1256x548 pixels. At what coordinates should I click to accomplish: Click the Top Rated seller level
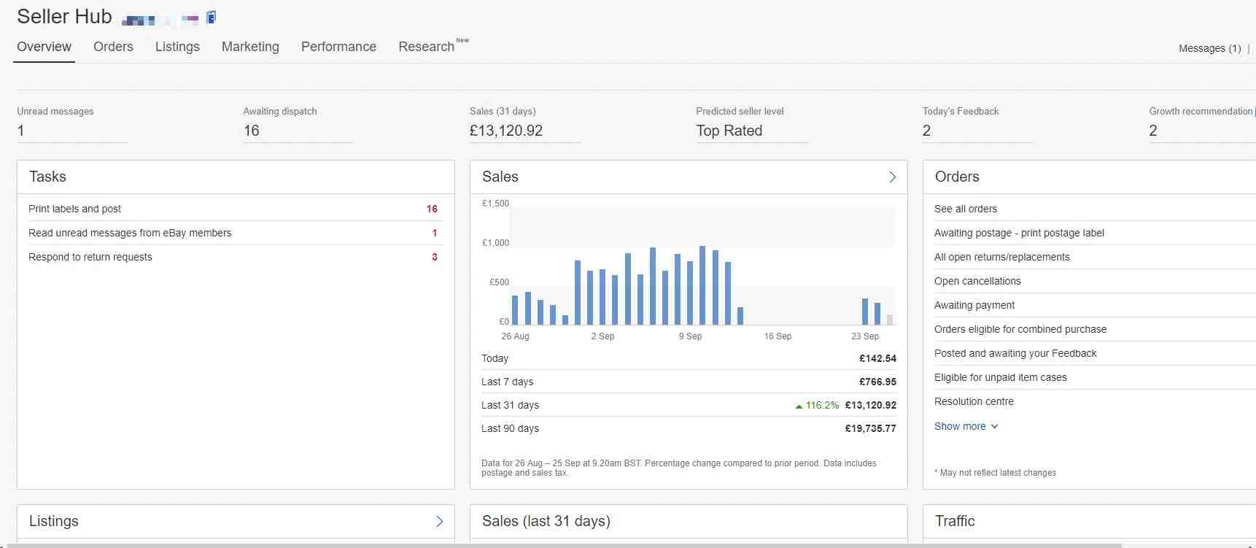[729, 131]
